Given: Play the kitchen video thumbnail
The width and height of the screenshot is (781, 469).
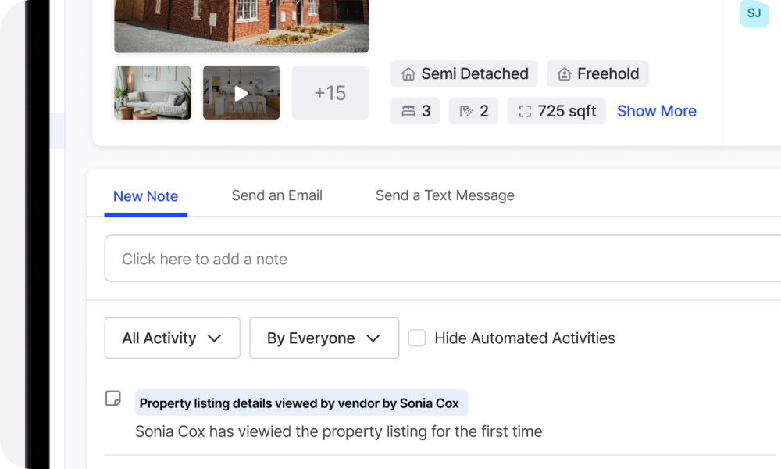Looking at the screenshot, I should tap(241, 93).
